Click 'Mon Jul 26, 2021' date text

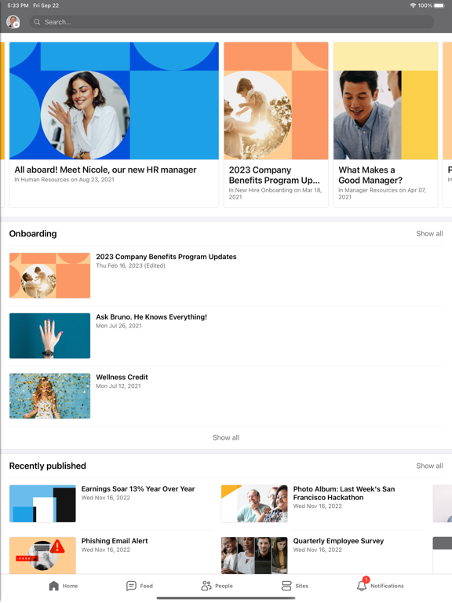[118, 326]
